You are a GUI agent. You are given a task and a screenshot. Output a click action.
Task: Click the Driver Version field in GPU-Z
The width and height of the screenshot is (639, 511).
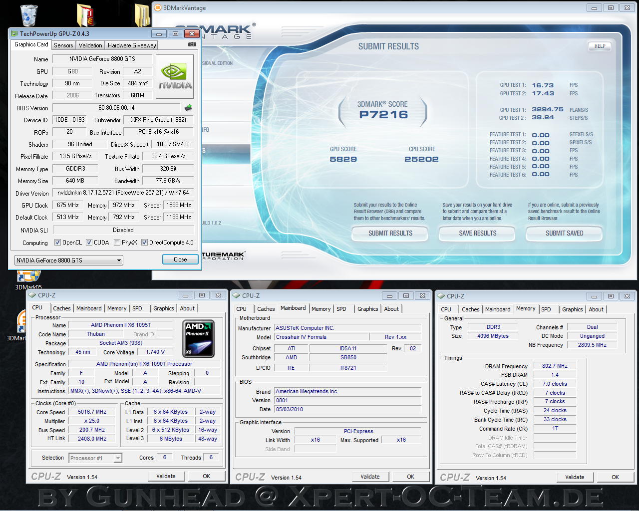[x=123, y=193]
